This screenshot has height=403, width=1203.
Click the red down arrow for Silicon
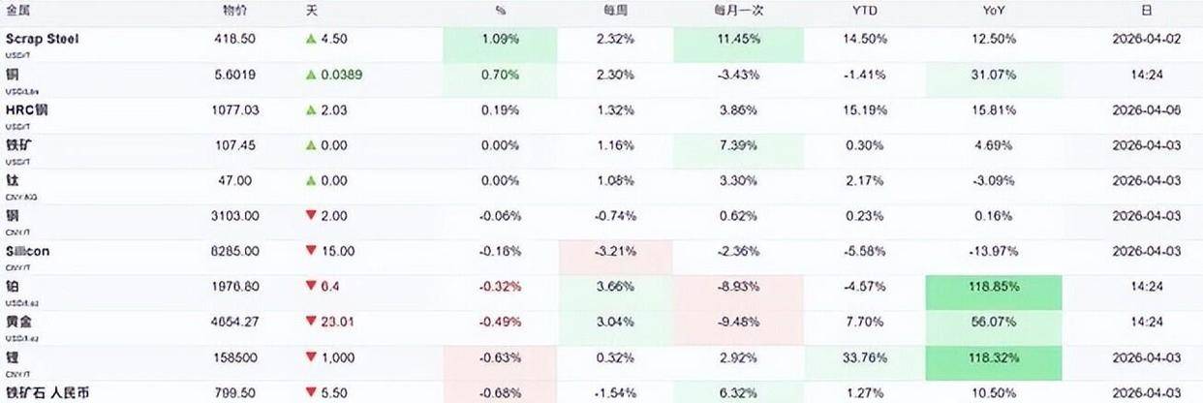pos(312,251)
